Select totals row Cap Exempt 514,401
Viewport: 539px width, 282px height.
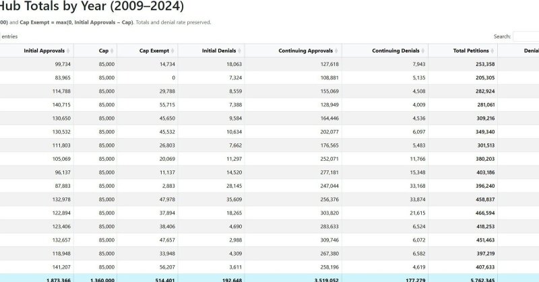(x=165, y=279)
